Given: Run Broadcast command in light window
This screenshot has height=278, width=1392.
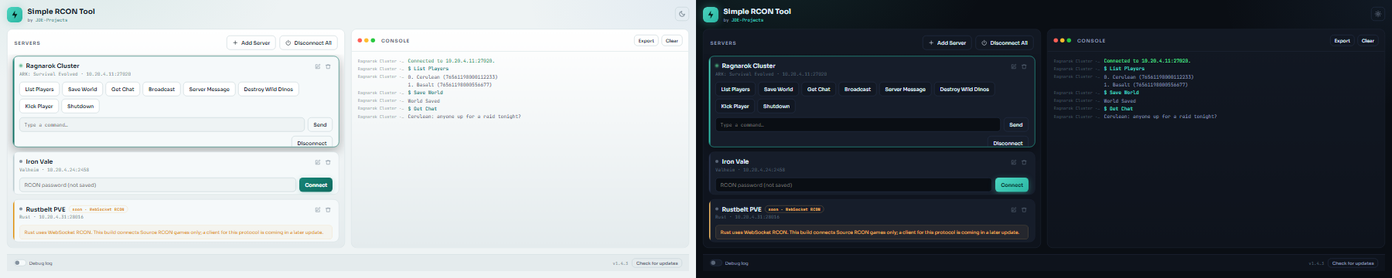Looking at the screenshot, I should pyautogui.click(x=162, y=90).
